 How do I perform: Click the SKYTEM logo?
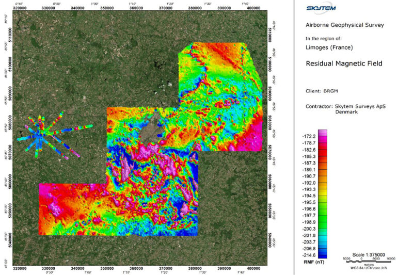click(321, 8)
